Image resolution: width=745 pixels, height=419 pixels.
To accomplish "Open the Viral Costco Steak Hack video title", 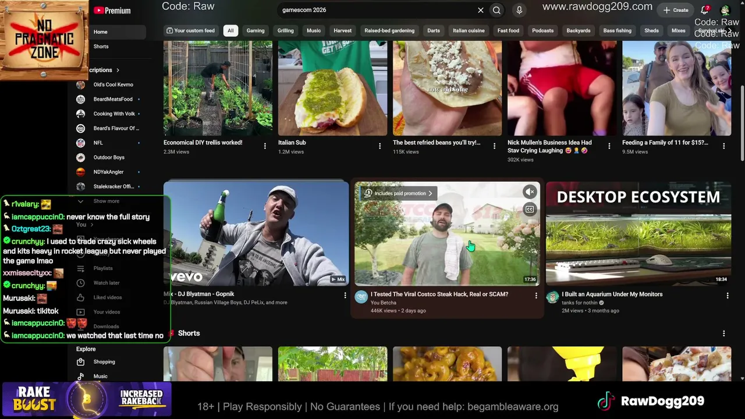I will 439,294.
